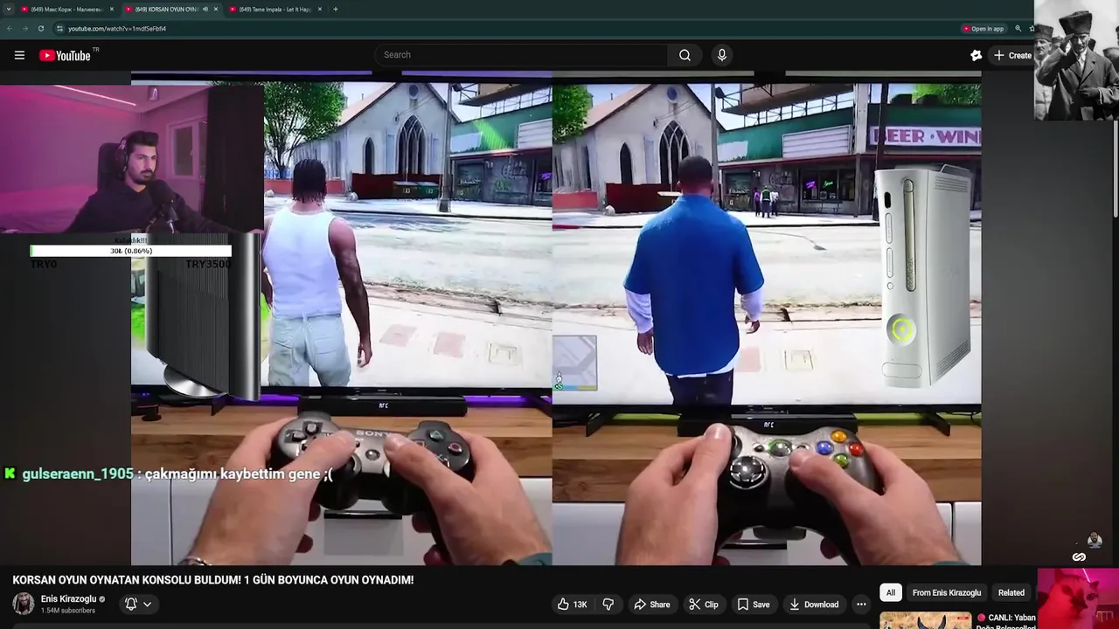Click the video title KORSAN OYUN OYNATAN
The height and width of the screenshot is (629, 1119).
pos(212,580)
